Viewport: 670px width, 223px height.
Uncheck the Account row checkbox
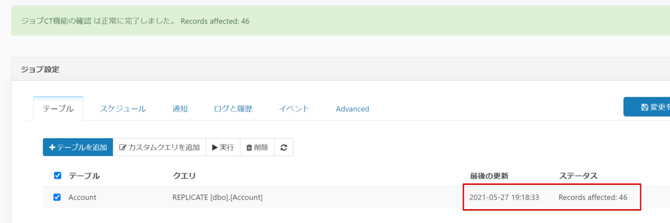[58, 197]
